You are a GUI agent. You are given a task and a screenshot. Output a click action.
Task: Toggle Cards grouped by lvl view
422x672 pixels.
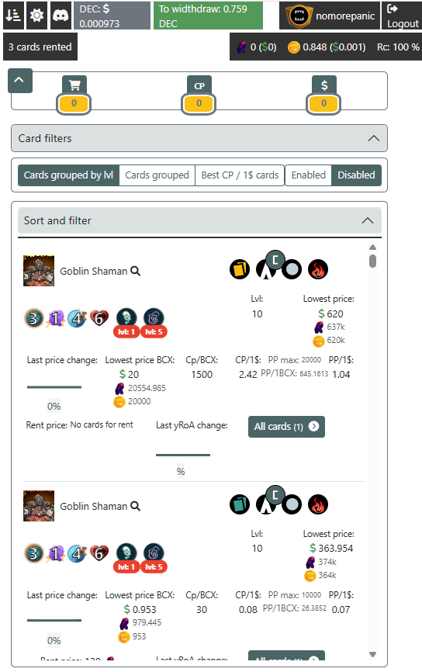click(68, 175)
